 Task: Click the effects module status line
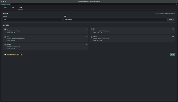pos(98,41)
